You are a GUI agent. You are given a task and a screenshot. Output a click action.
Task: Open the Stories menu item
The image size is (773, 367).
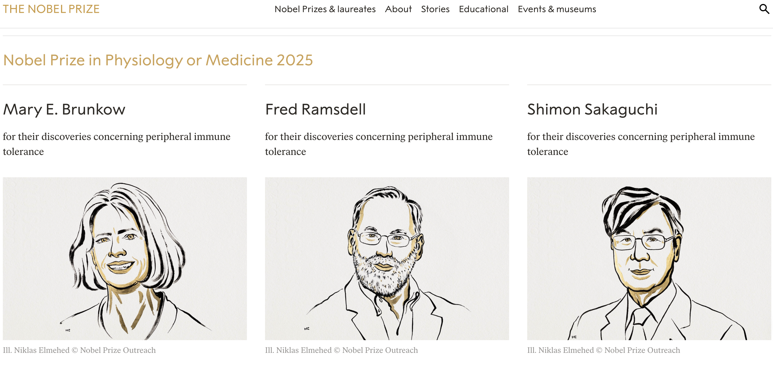coord(435,9)
